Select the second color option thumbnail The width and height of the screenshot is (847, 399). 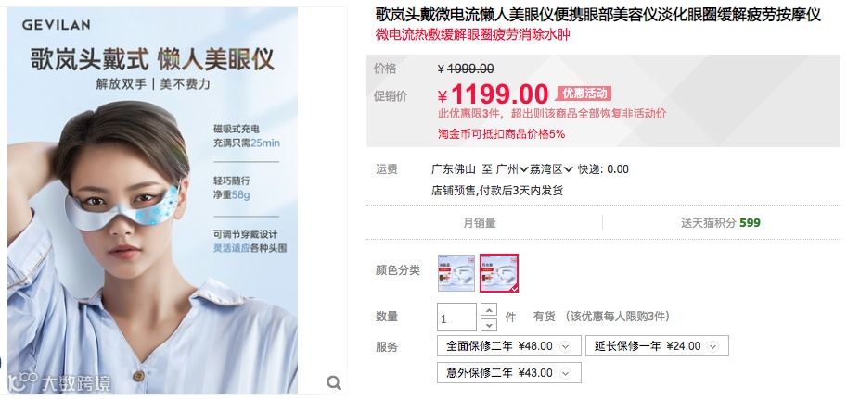[498, 273]
